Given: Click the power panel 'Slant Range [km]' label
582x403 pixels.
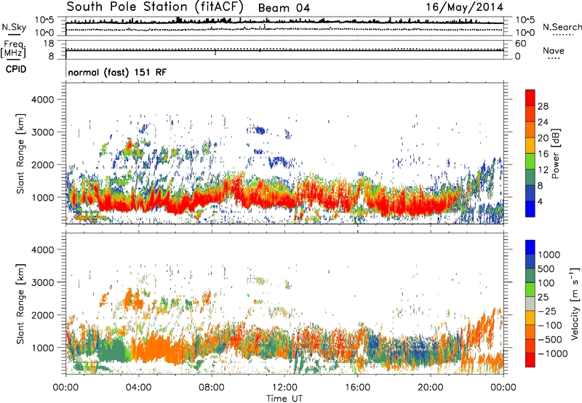Looking at the screenshot, I should point(20,153).
